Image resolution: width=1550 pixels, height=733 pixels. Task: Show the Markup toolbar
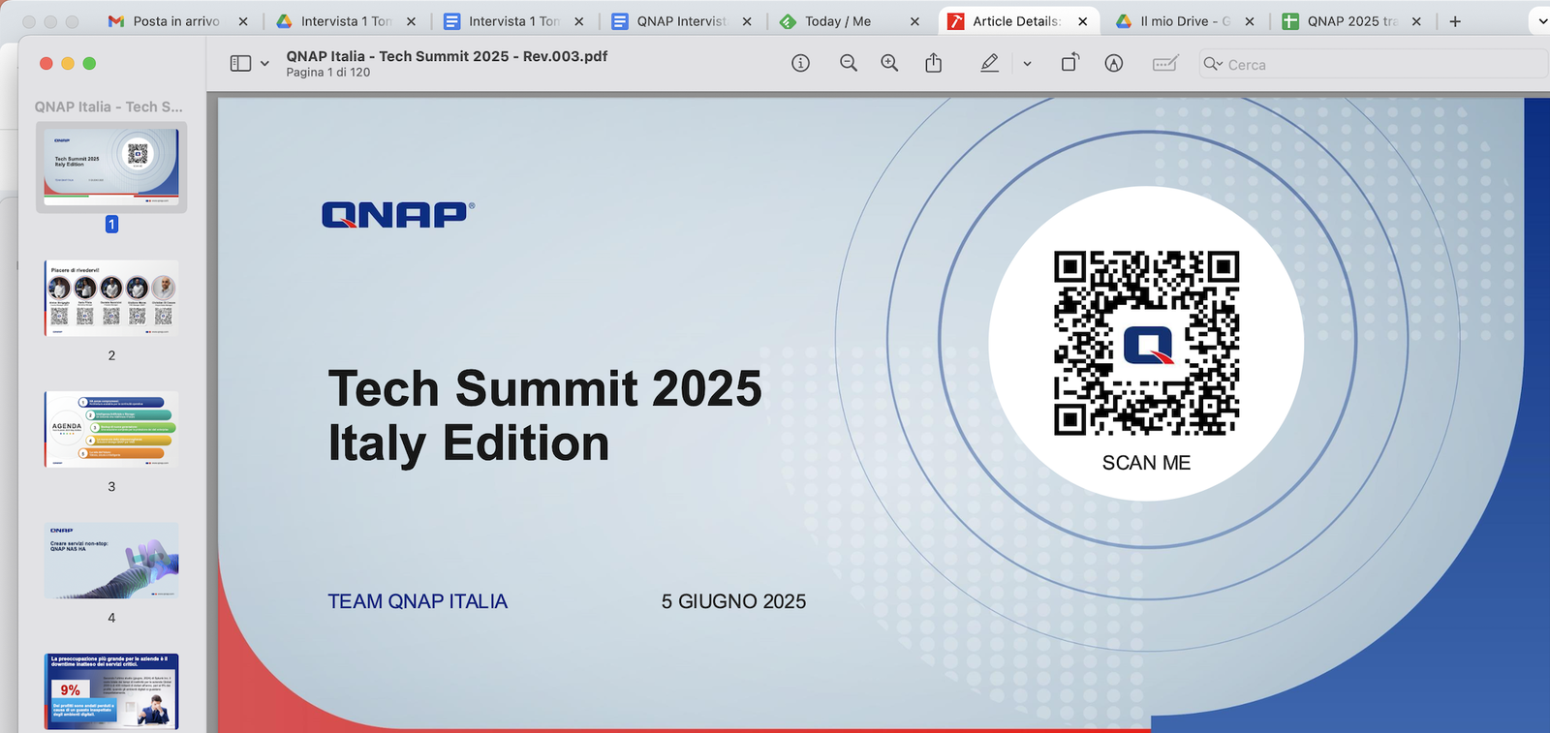coord(1114,63)
